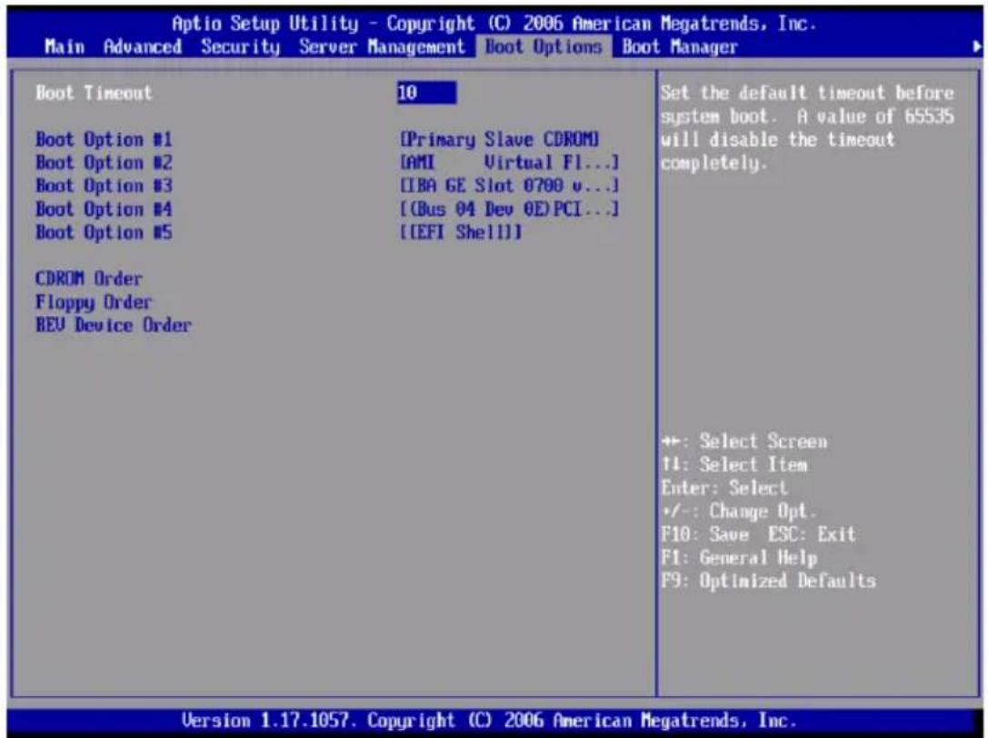
Task: Click the +/-: Change Opt. hint
Action: point(738,511)
